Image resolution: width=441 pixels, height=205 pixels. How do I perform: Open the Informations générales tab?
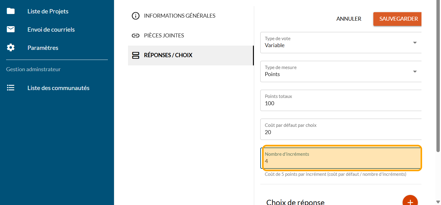pyautogui.click(x=180, y=16)
